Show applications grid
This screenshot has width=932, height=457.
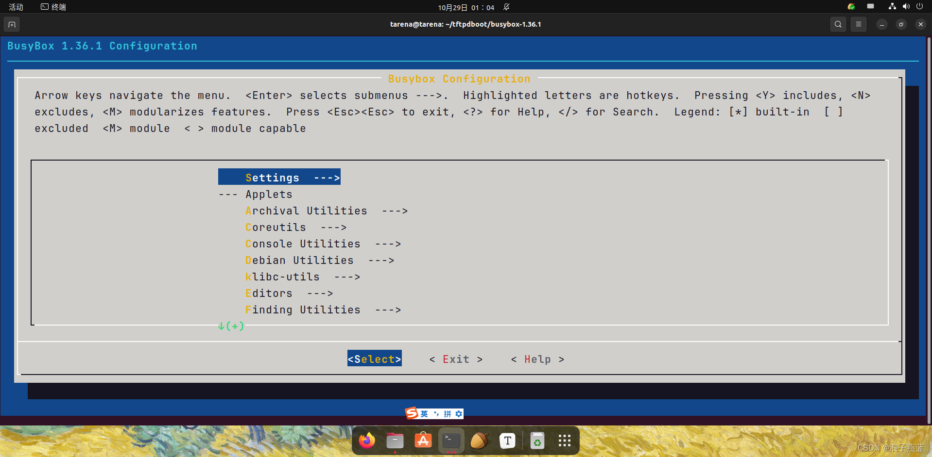(x=565, y=441)
